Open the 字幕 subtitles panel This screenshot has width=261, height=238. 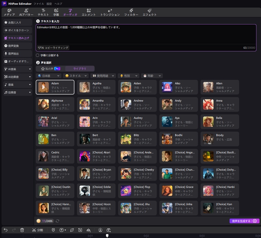(56, 12)
